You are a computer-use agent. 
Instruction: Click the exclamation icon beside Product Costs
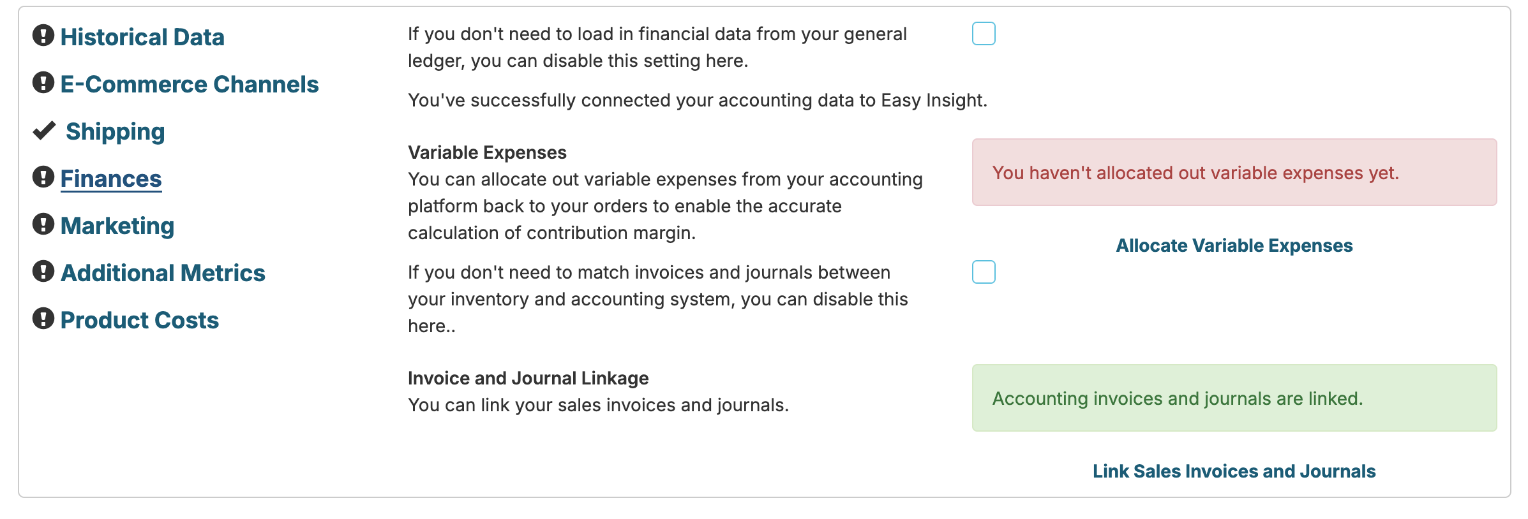(x=43, y=319)
